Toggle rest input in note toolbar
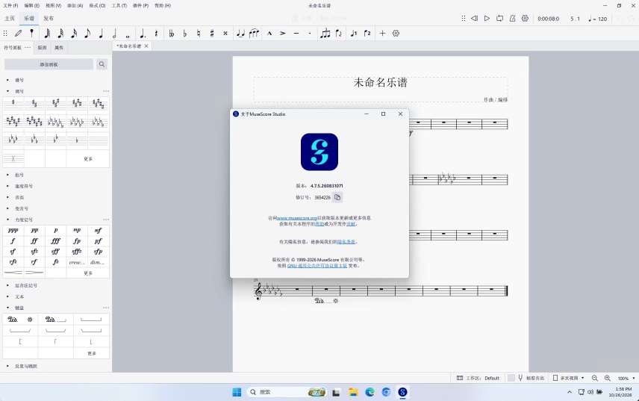Screen dimensions: 639x401 pyautogui.click(x=156, y=34)
